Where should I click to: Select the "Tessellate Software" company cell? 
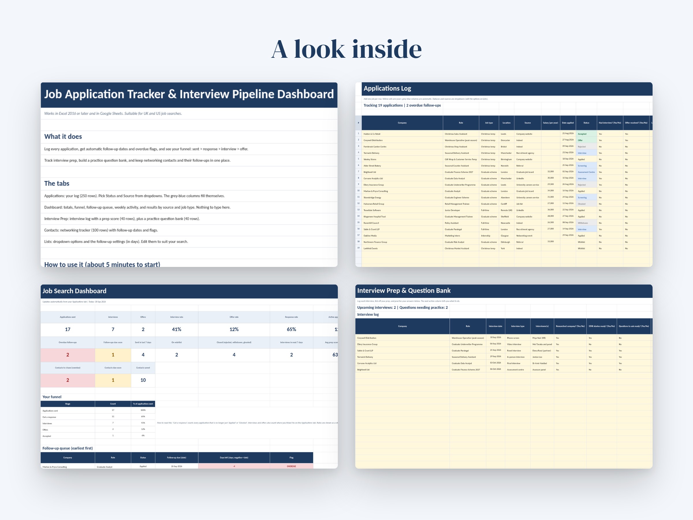tap(402, 210)
